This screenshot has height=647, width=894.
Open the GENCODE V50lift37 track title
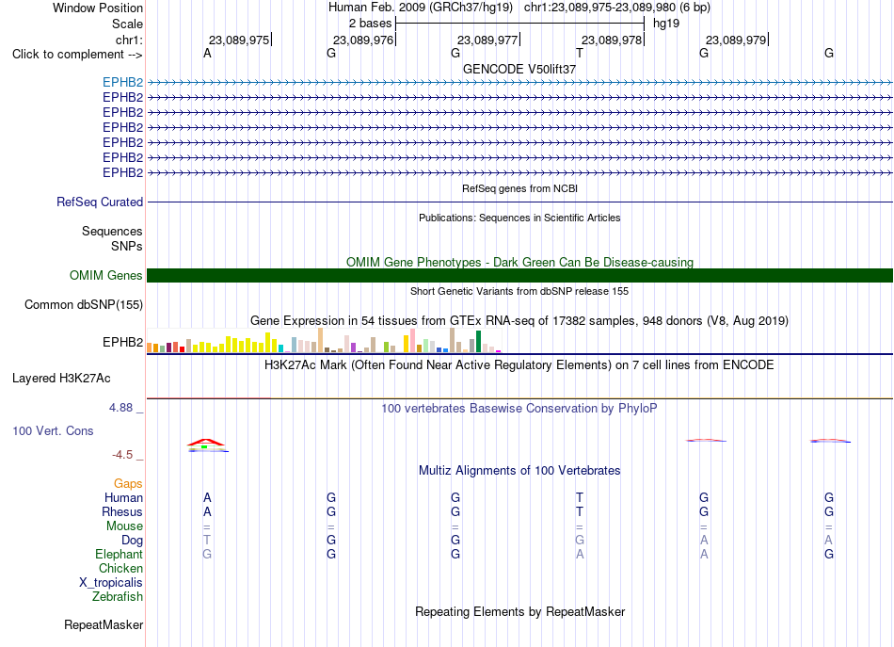click(x=519, y=69)
